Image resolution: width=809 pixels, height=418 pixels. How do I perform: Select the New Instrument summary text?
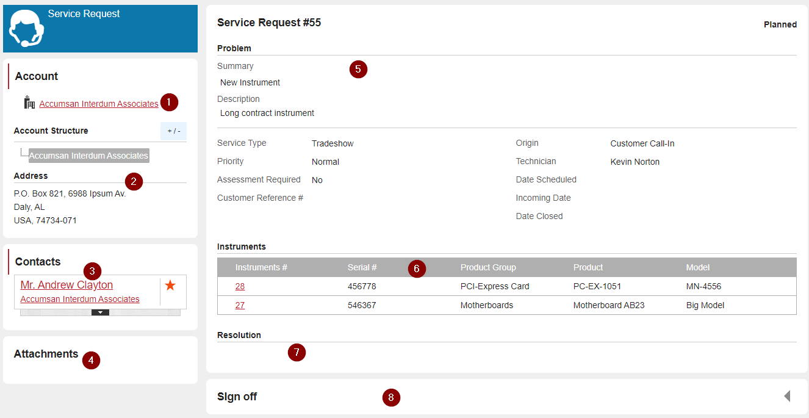(250, 82)
